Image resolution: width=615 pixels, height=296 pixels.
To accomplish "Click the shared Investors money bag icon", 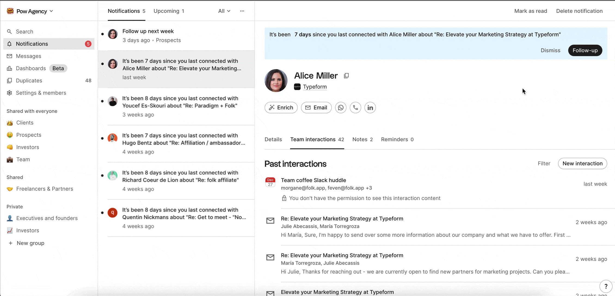I will click(x=10, y=147).
